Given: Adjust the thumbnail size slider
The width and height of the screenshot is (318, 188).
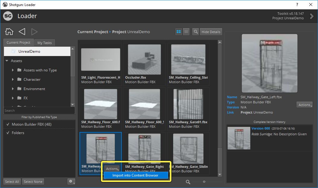Looking at the screenshot, I should point(204,182).
